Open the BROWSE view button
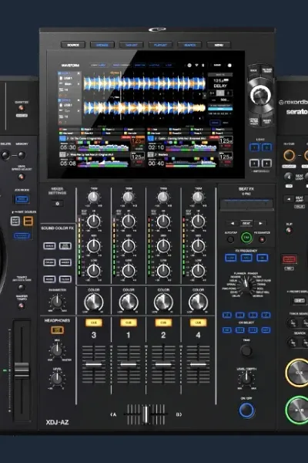Image resolution: width=308 pixels, height=463 pixels. pyautogui.click(x=102, y=45)
